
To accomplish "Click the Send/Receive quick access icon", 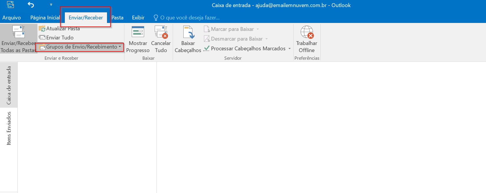I will pyautogui.click(x=10, y=4).
